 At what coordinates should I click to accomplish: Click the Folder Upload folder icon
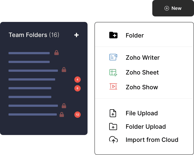113,127
